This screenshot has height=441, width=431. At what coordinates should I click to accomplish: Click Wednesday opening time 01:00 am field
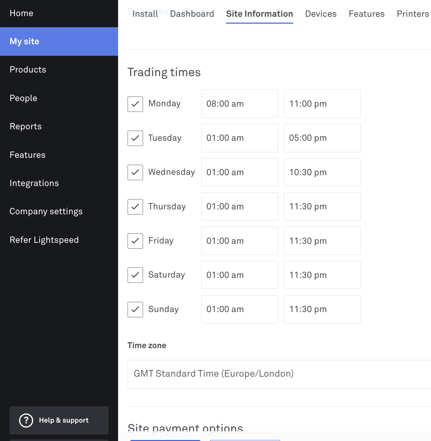point(240,172)
